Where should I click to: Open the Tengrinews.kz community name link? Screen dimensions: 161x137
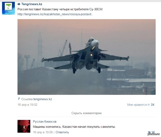(x=32, y=4)
